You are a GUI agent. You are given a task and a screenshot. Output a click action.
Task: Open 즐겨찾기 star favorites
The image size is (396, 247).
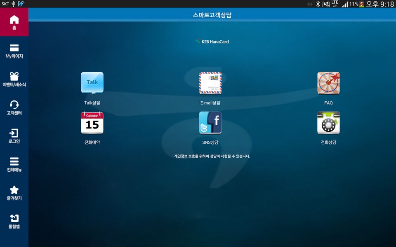pos(14,193)
